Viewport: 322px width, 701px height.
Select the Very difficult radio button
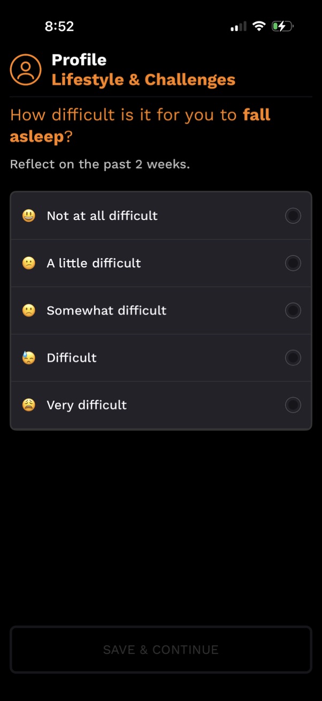point(293,405)
